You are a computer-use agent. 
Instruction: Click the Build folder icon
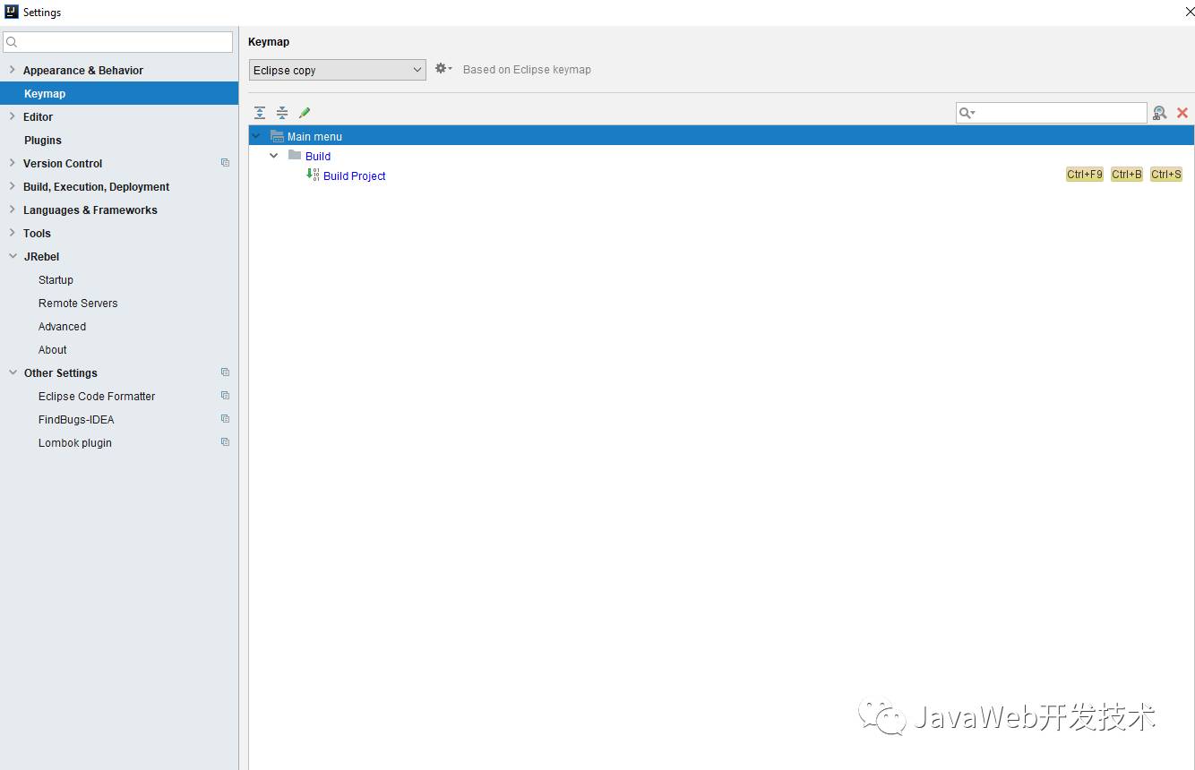pyautogui.click(x=295, y=155)
